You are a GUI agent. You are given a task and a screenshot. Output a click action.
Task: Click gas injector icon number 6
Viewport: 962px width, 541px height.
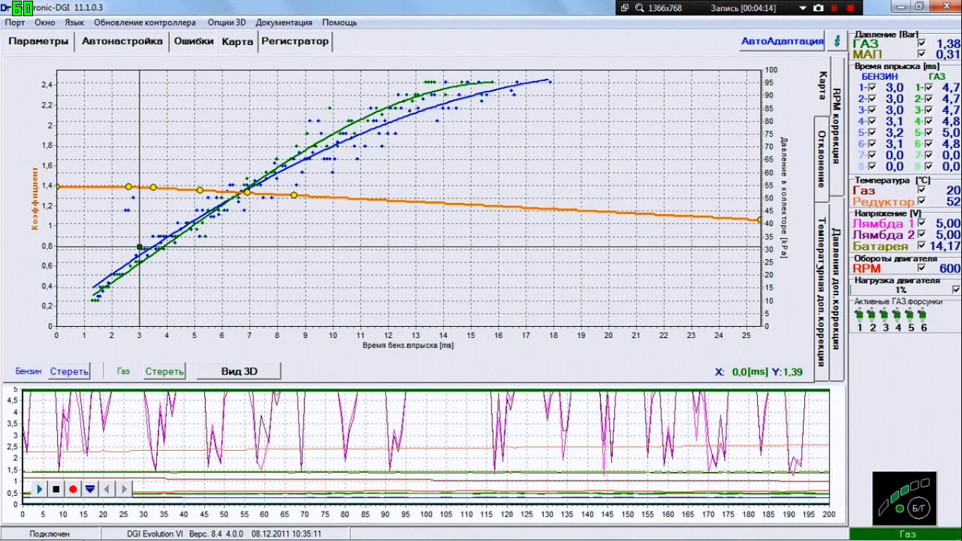click(x=923, y=316)
